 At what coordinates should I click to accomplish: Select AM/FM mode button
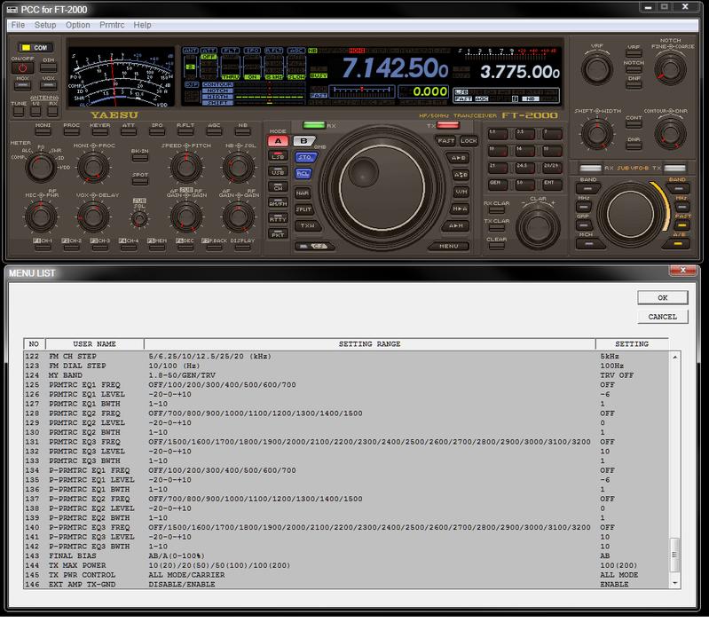[278, 203]
